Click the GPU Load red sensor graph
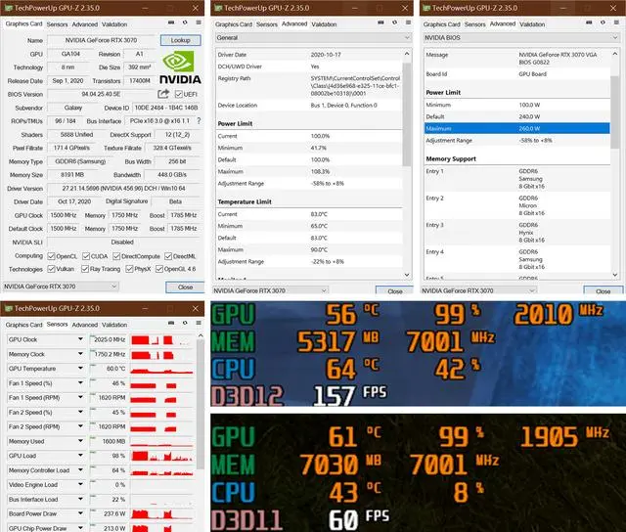The width and height of the screenshot is (626, 532). pos(162,456)
